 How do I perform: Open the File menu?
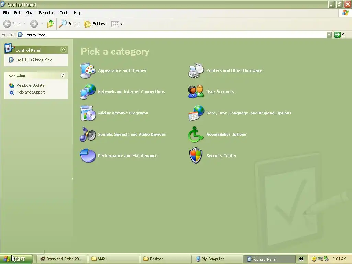[x=6, y=13]
